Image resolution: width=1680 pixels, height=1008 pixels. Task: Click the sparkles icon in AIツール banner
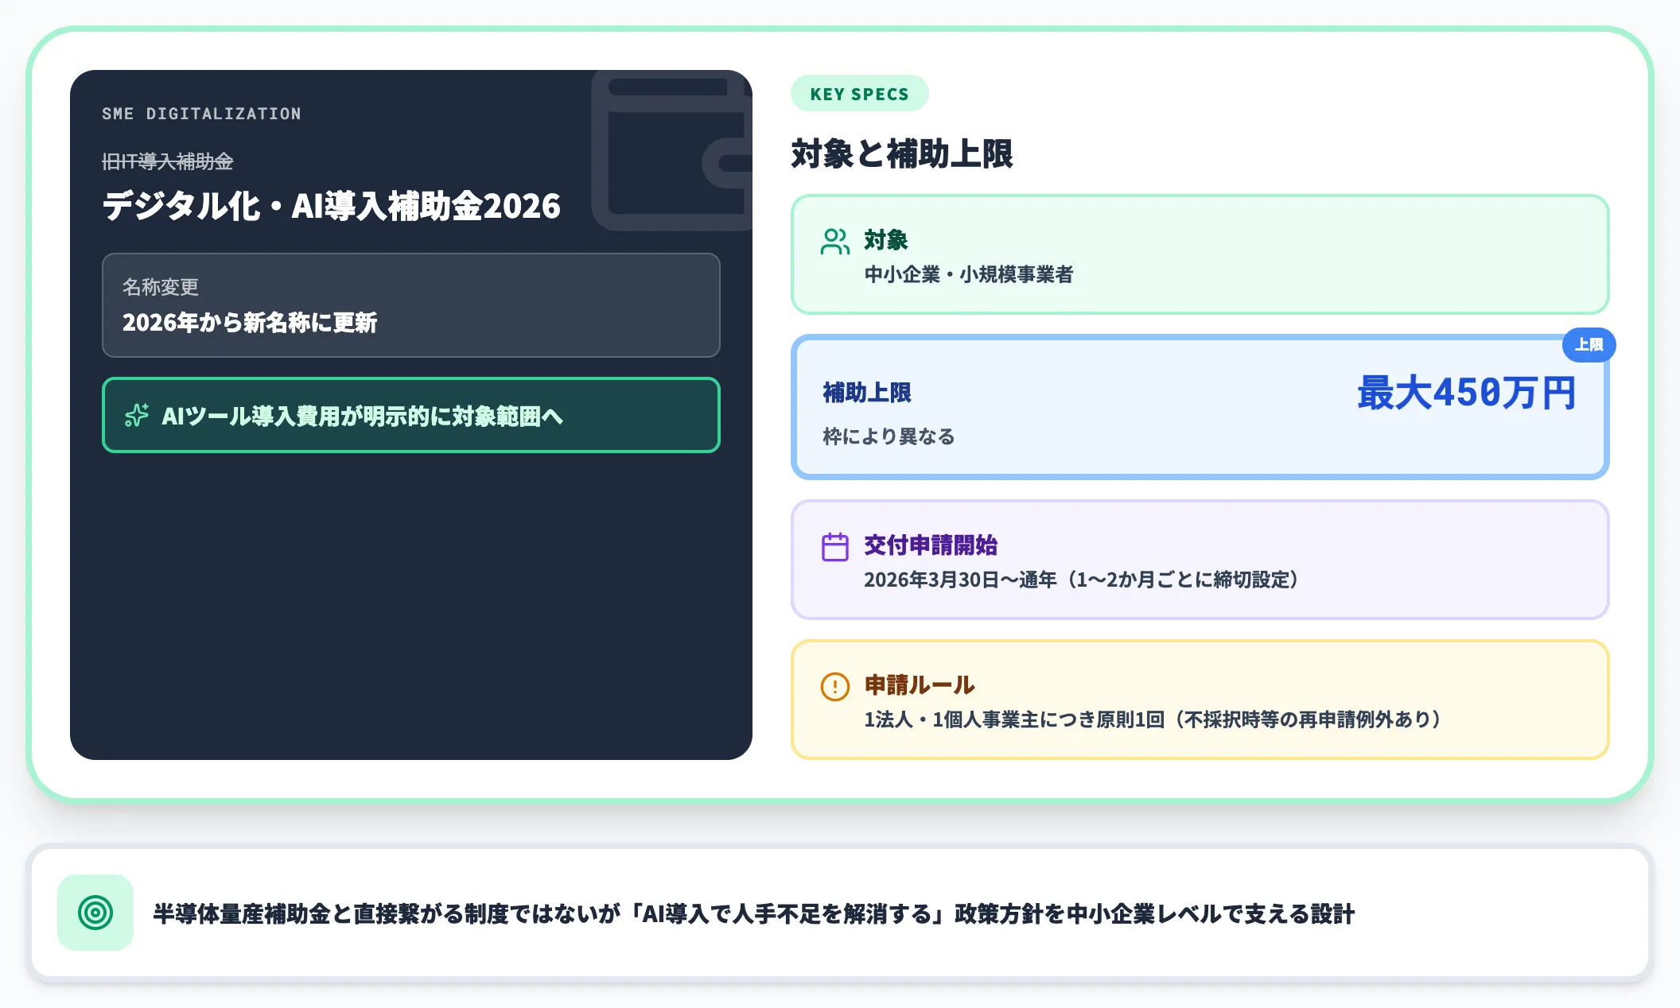pos(137,415)
